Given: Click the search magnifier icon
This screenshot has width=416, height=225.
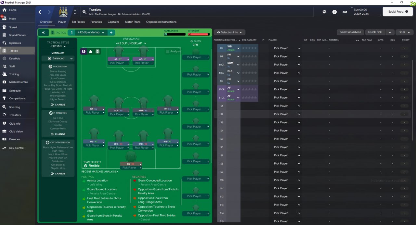Looking at the screenshot, I should (x=84, y=12).
